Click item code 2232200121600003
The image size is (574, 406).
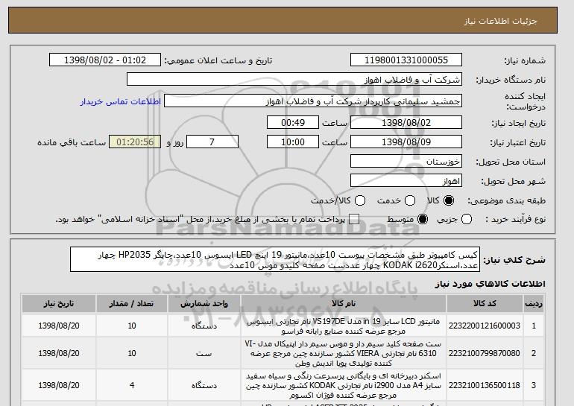(x=485, y=326)
